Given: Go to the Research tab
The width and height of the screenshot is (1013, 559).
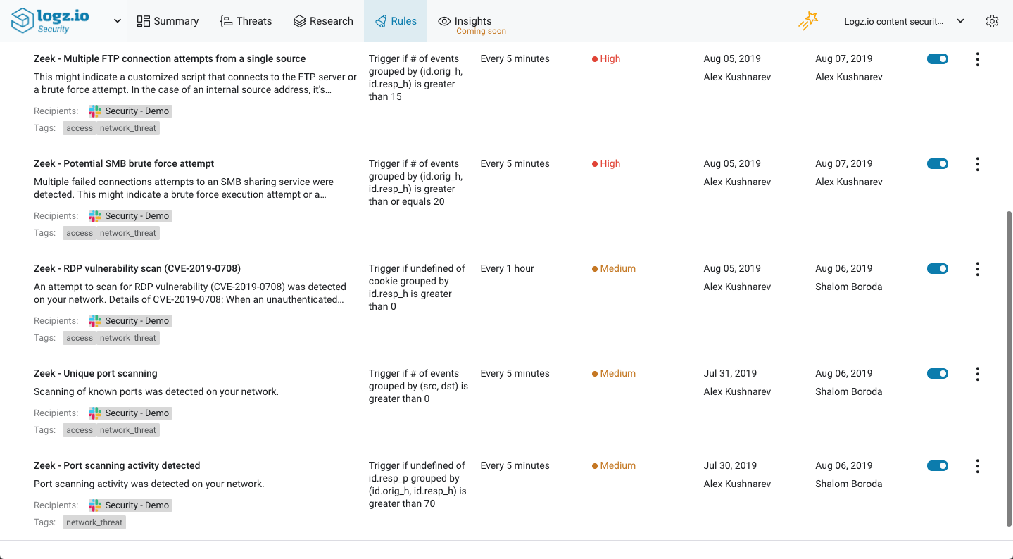Looking at the screenshot, I should [323, 21].
